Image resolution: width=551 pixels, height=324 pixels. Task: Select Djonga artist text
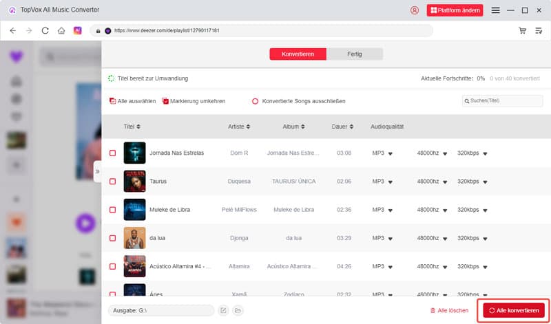[239, 238]
